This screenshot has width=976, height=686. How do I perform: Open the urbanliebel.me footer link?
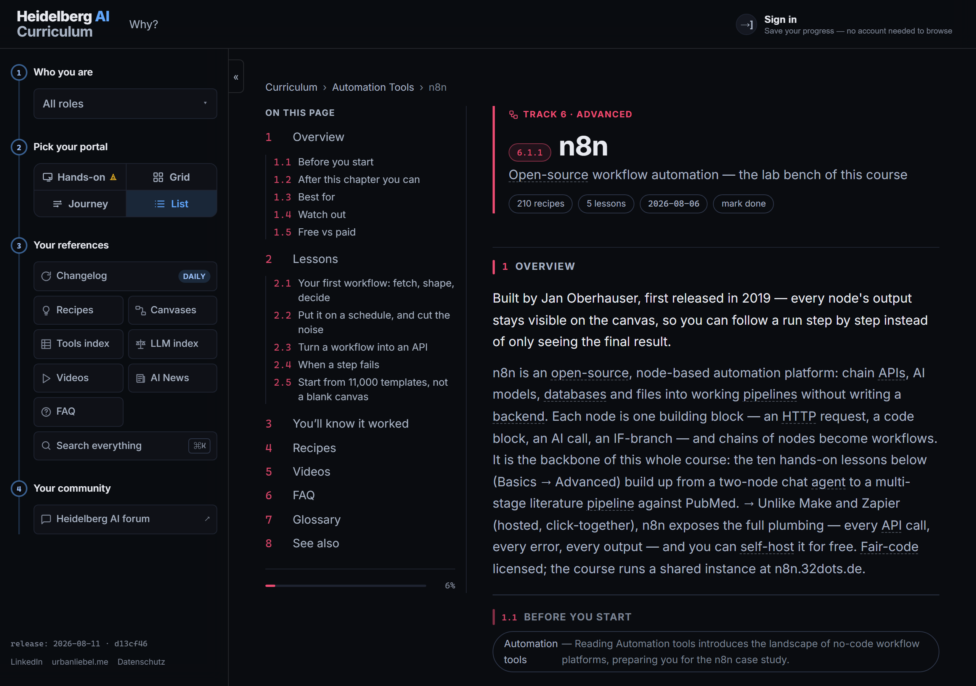(80, 662)
